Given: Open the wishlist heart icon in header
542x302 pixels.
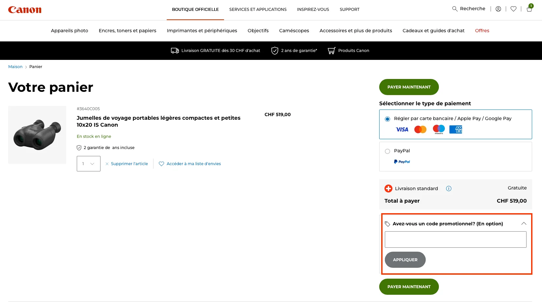Looking at the screenshot, I should (513, 9).
